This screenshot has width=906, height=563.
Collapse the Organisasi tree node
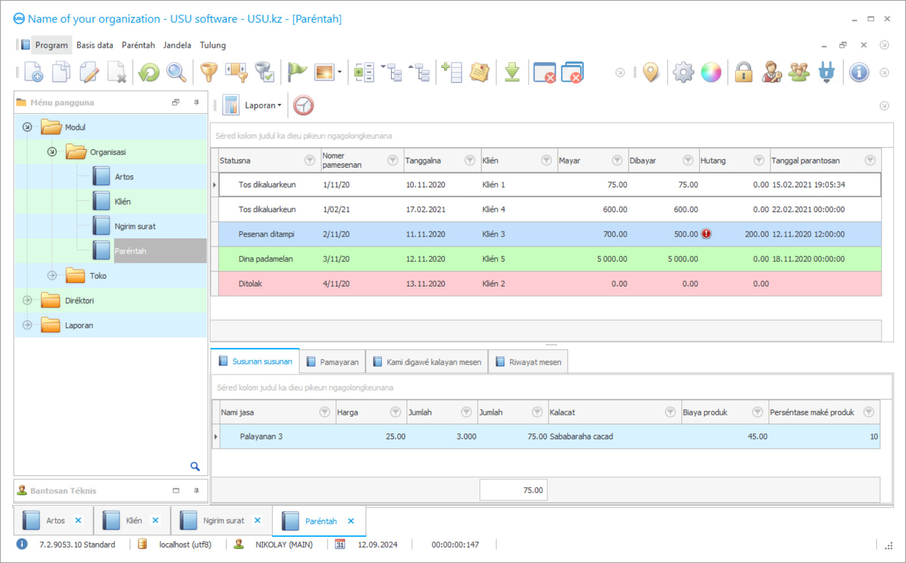[52, 152]
